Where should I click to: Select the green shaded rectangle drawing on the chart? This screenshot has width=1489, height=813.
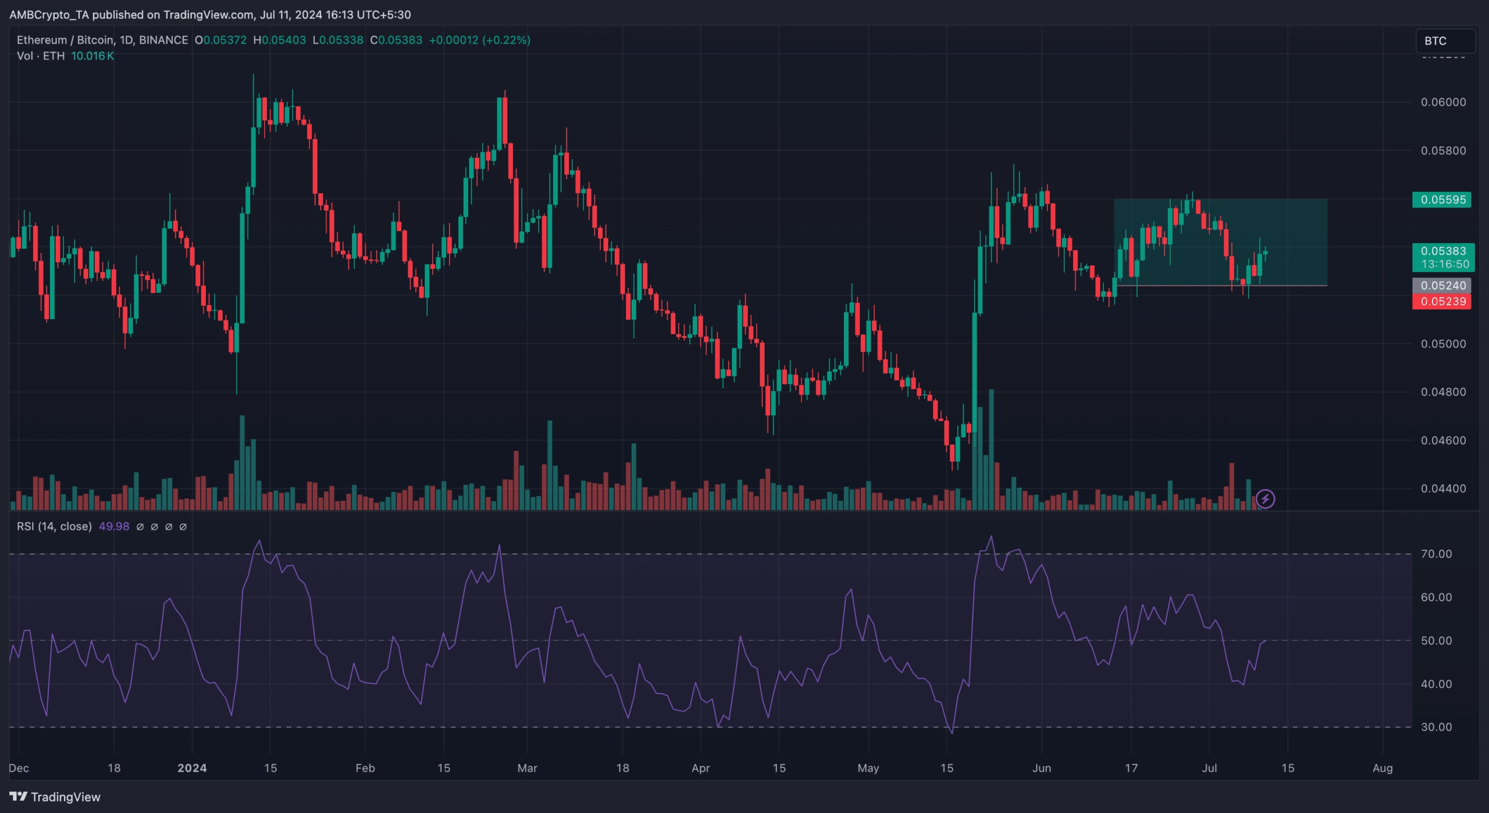(x=1220, y=243)
